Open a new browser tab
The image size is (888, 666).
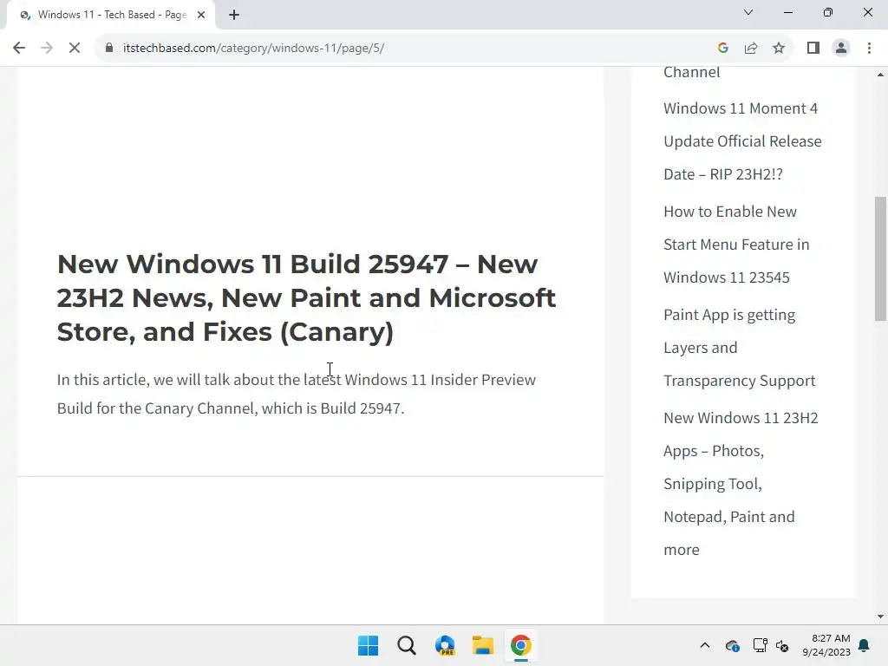pos(234,15)
